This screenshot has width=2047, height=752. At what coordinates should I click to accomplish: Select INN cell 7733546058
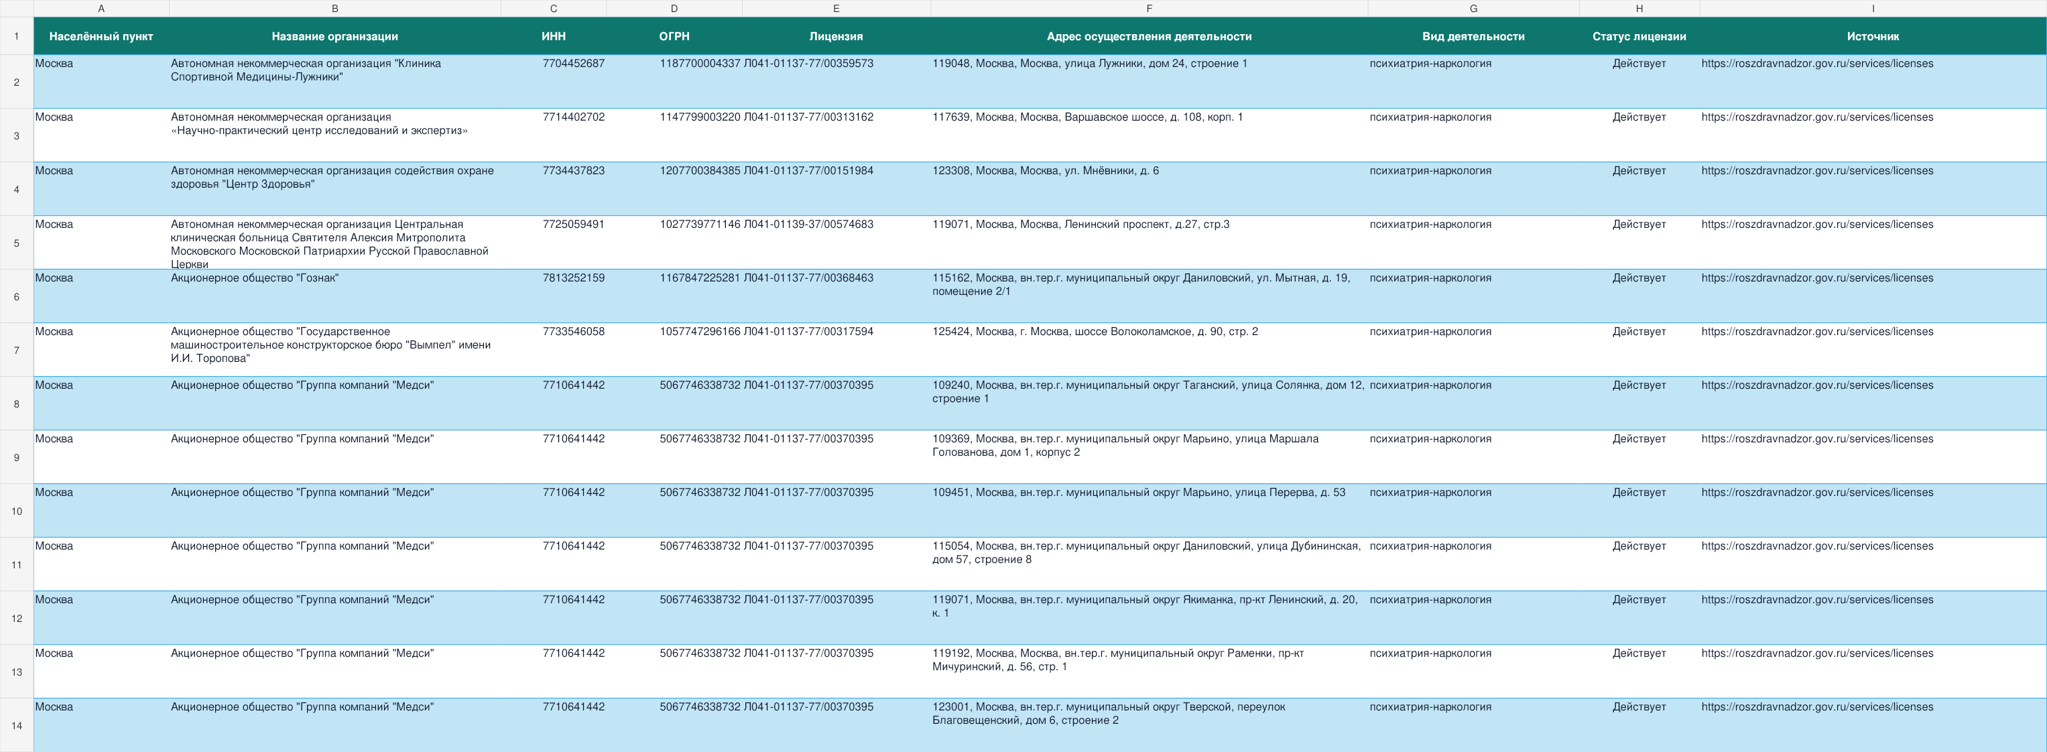coord(553,350)
